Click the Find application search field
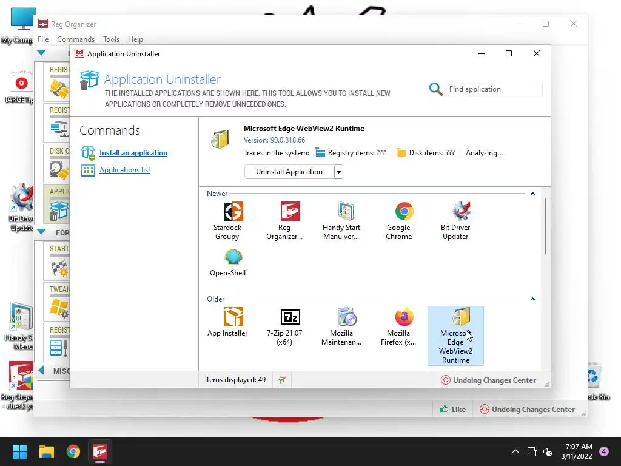This screenshot has height=466, width=621. point(495,89)
